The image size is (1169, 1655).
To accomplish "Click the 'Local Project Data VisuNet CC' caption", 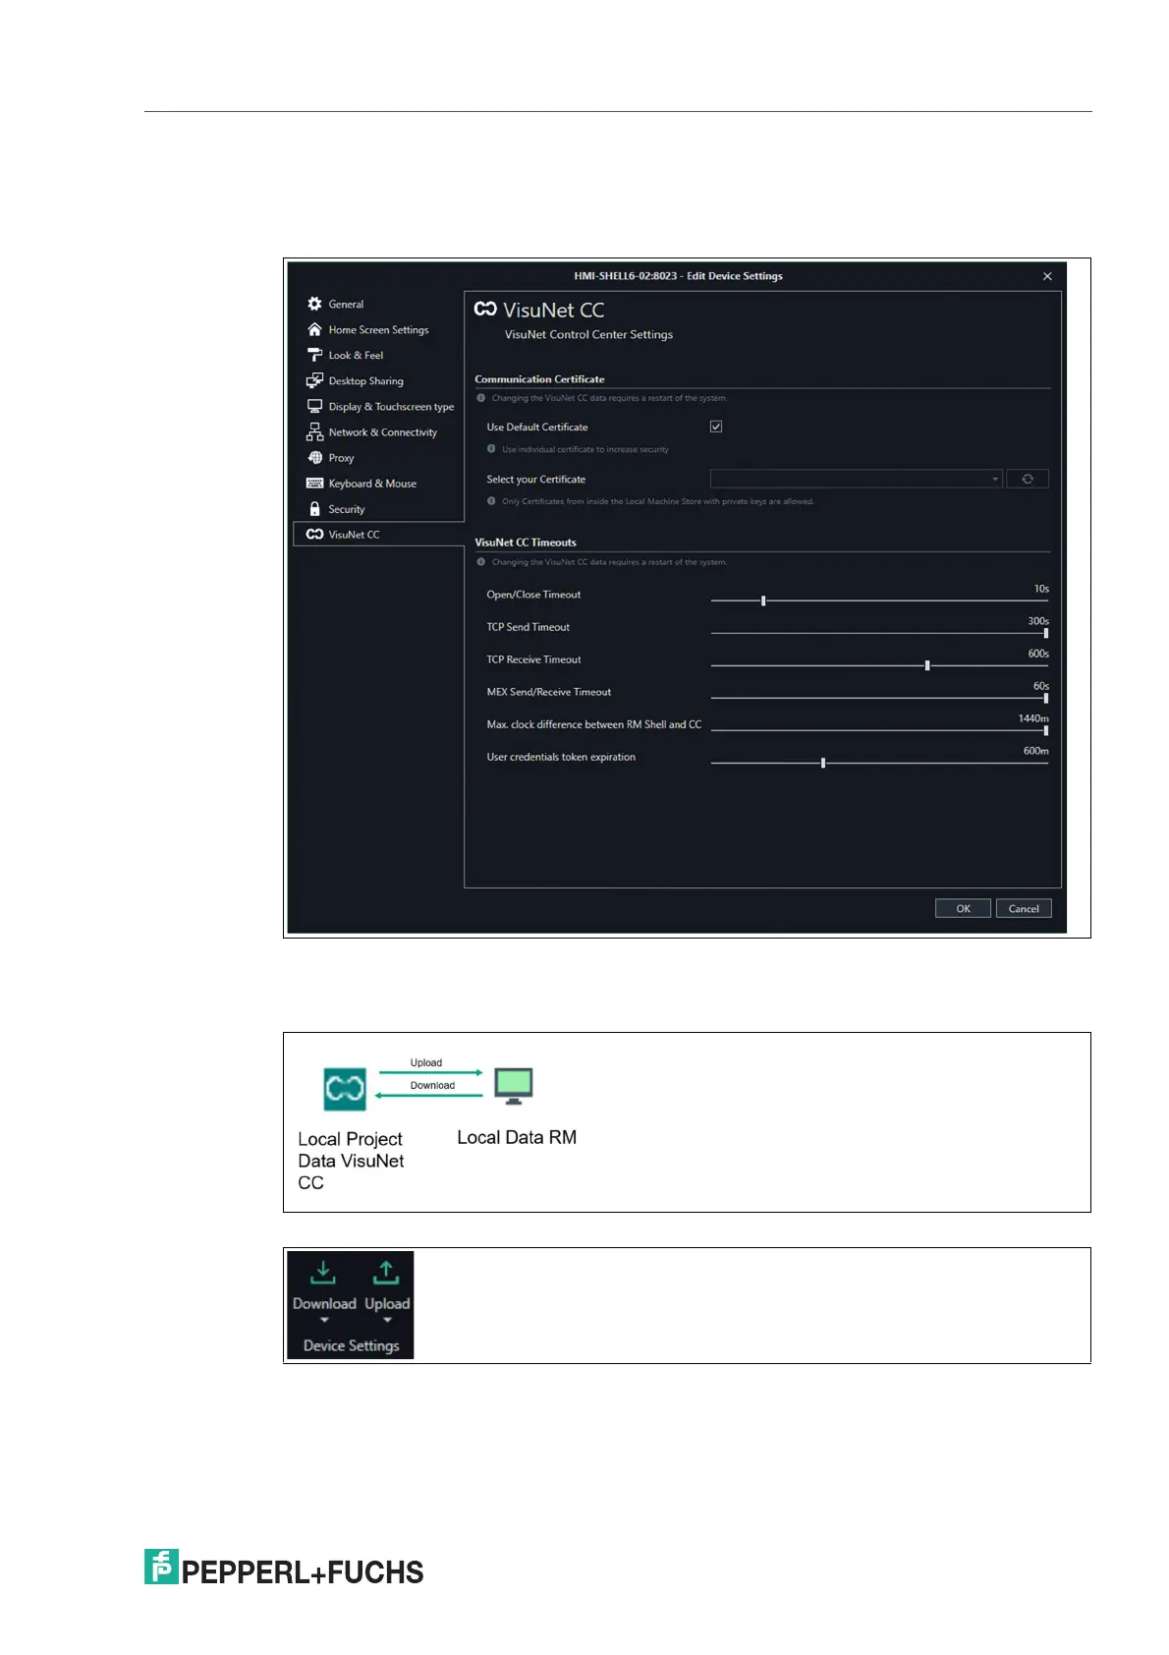I will click(x=351, y=1161).
